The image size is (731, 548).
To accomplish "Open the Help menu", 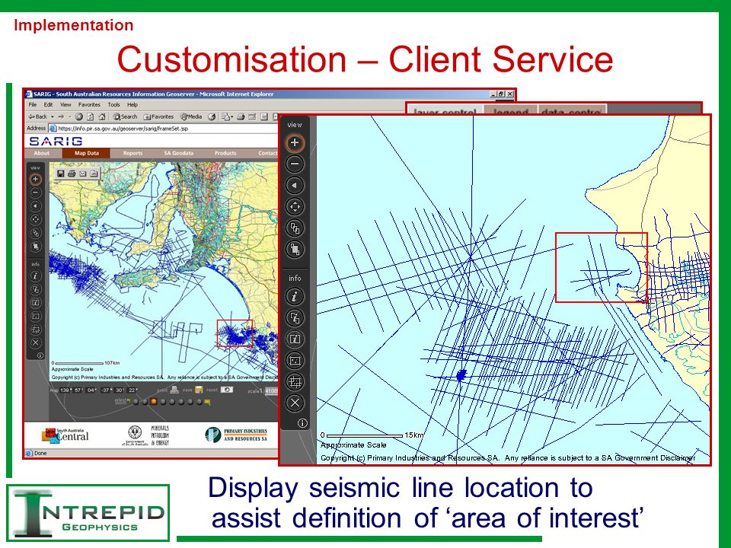I will [132, 105].
